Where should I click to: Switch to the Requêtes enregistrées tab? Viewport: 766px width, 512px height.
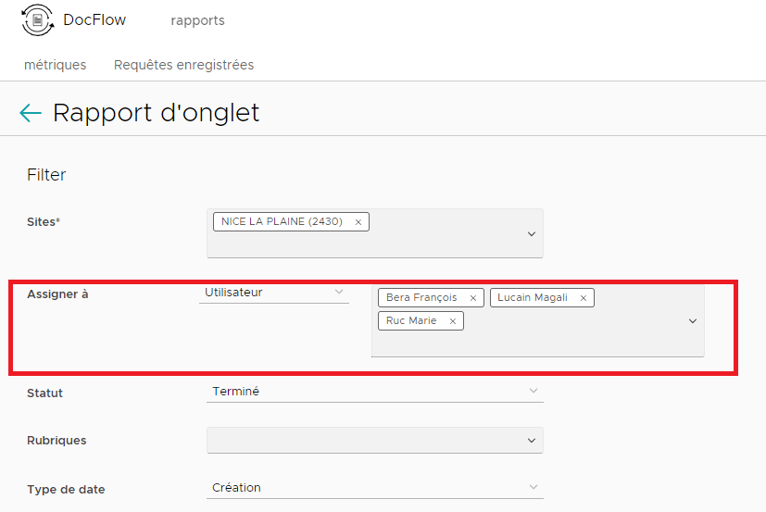pos(183,65)
